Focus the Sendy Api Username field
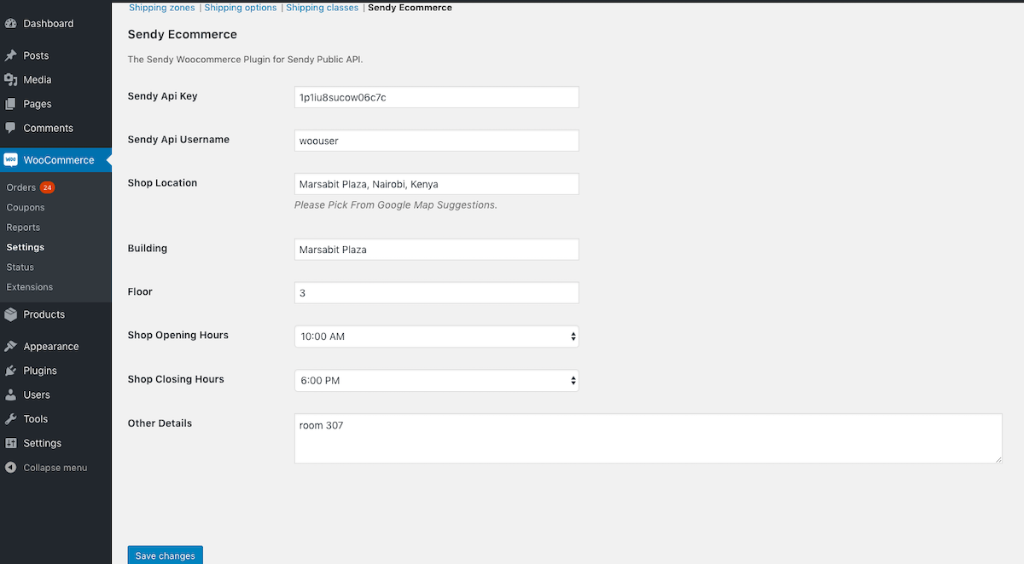This screenshot has height=564, width=1024. pos(436,141)
